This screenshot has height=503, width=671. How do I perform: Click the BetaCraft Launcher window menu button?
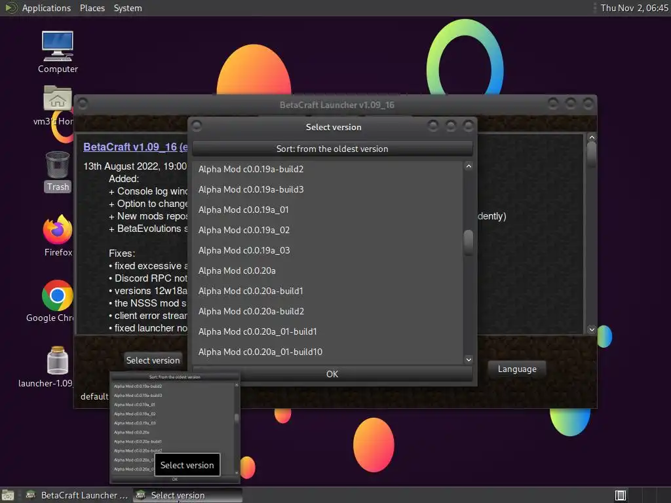83,103
